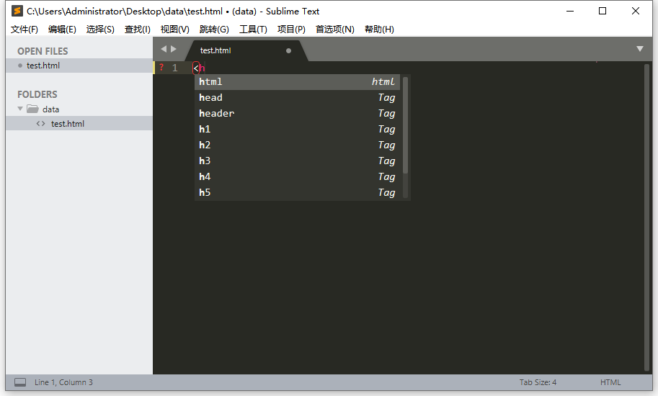Viewport: 658px width, 396px height.
Task: Click the unsaved dot on test.html tab
Action: click(x=288, y=50)
